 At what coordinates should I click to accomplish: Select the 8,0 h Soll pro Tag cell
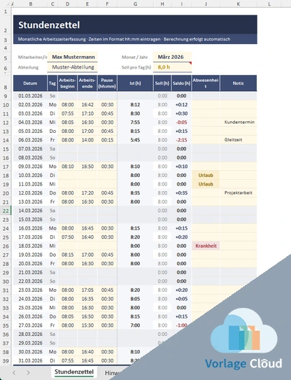coord(172,67)
